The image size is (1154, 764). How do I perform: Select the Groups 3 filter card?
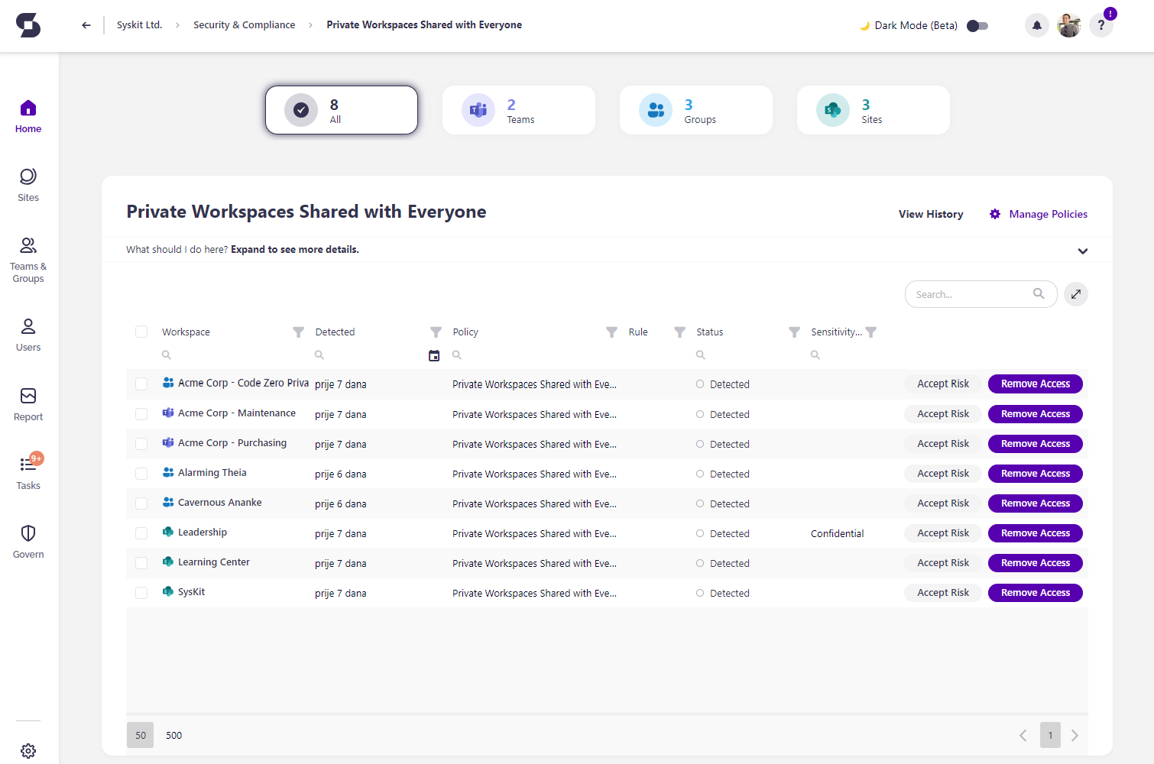(x=696, y=110)
